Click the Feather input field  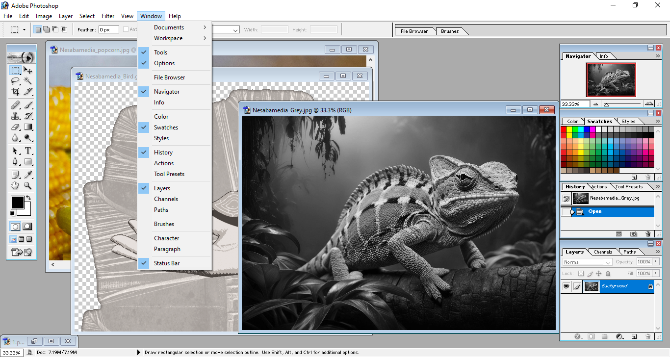click(108, 30)
